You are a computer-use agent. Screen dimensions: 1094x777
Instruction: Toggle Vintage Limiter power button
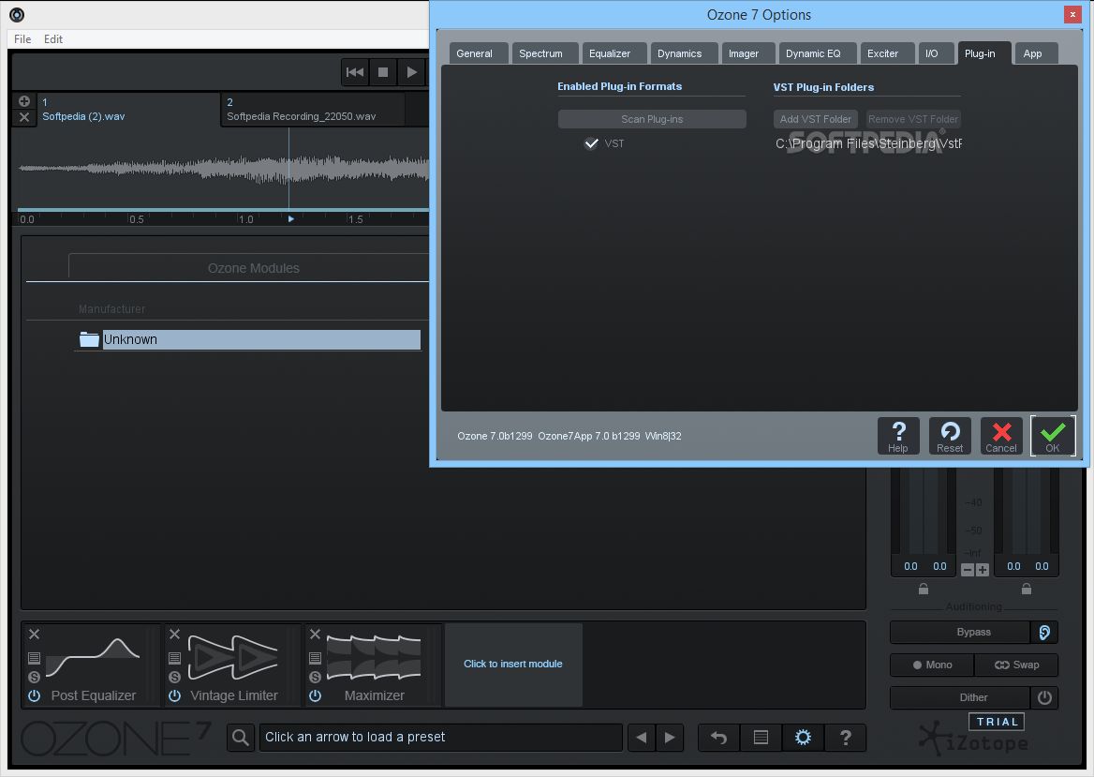pos(174,695)
